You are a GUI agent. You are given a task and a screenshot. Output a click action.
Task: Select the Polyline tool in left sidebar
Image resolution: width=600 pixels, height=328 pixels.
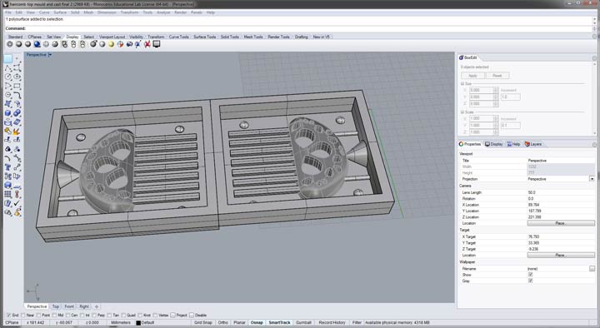click(7, 68)
